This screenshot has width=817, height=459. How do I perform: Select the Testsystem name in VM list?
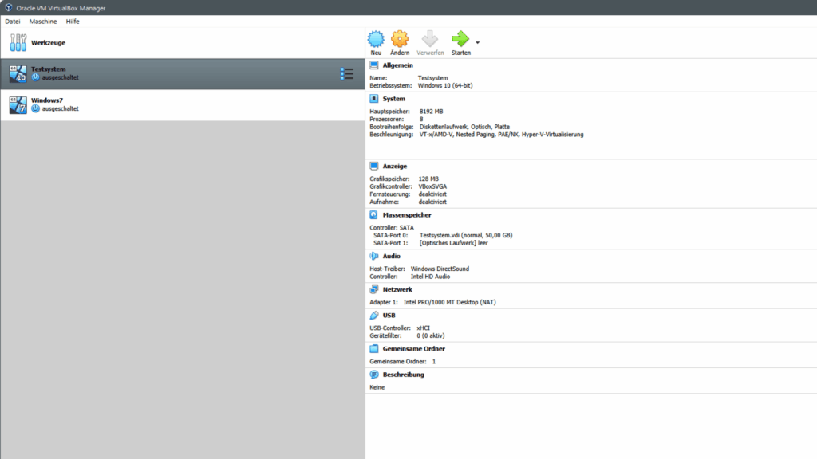48,69
